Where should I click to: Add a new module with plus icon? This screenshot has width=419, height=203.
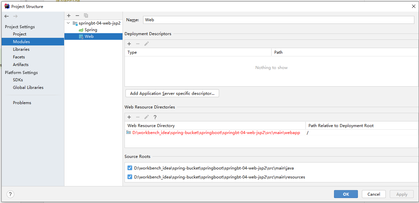tap(69, 16)
